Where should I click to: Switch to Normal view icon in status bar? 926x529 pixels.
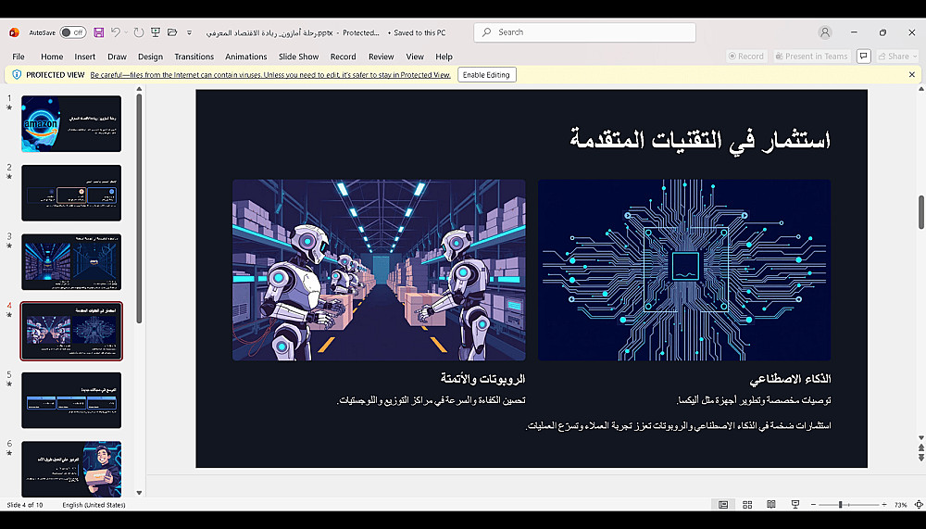point(723,505)
